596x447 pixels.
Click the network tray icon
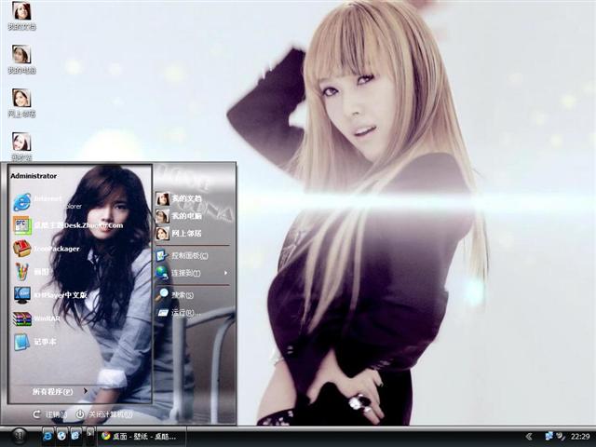point(549,436)
